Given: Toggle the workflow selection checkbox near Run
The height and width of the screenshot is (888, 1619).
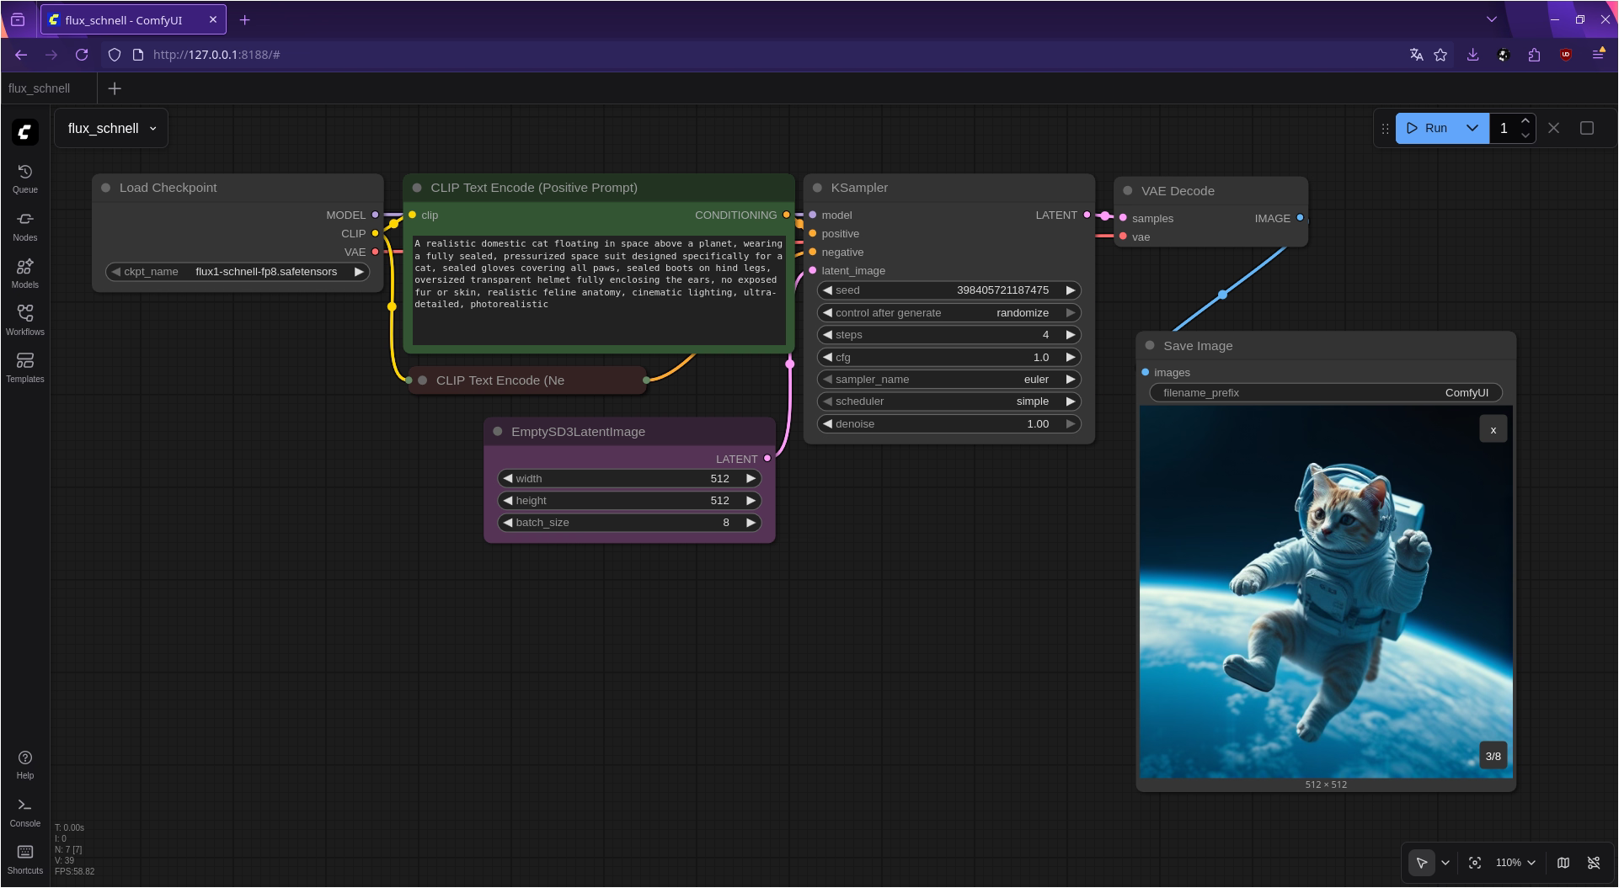Looking at the screenshot, I should click(1587, 127).
